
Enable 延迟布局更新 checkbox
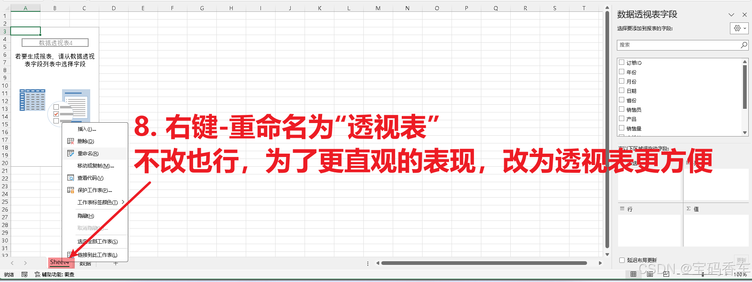coord(622,260)
